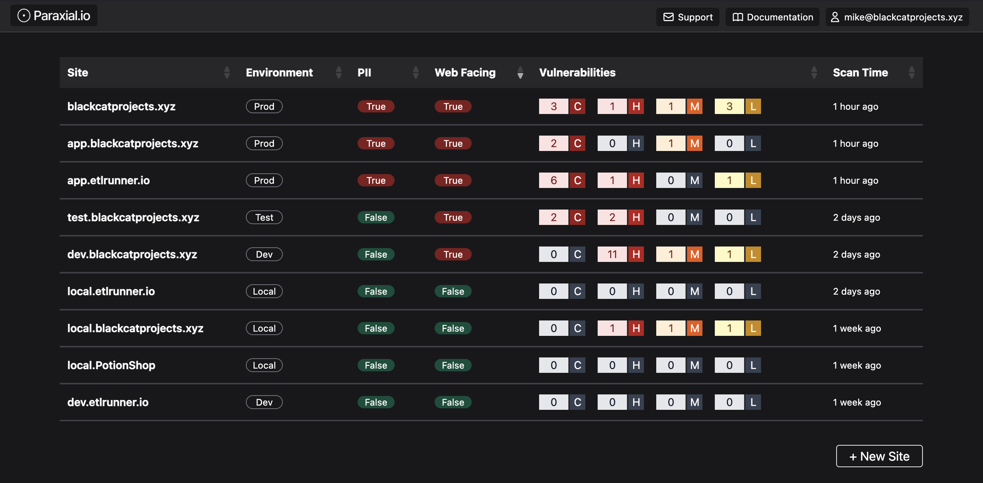Open the blackcatprojects.xyz site row

click(x=491, y=106)
